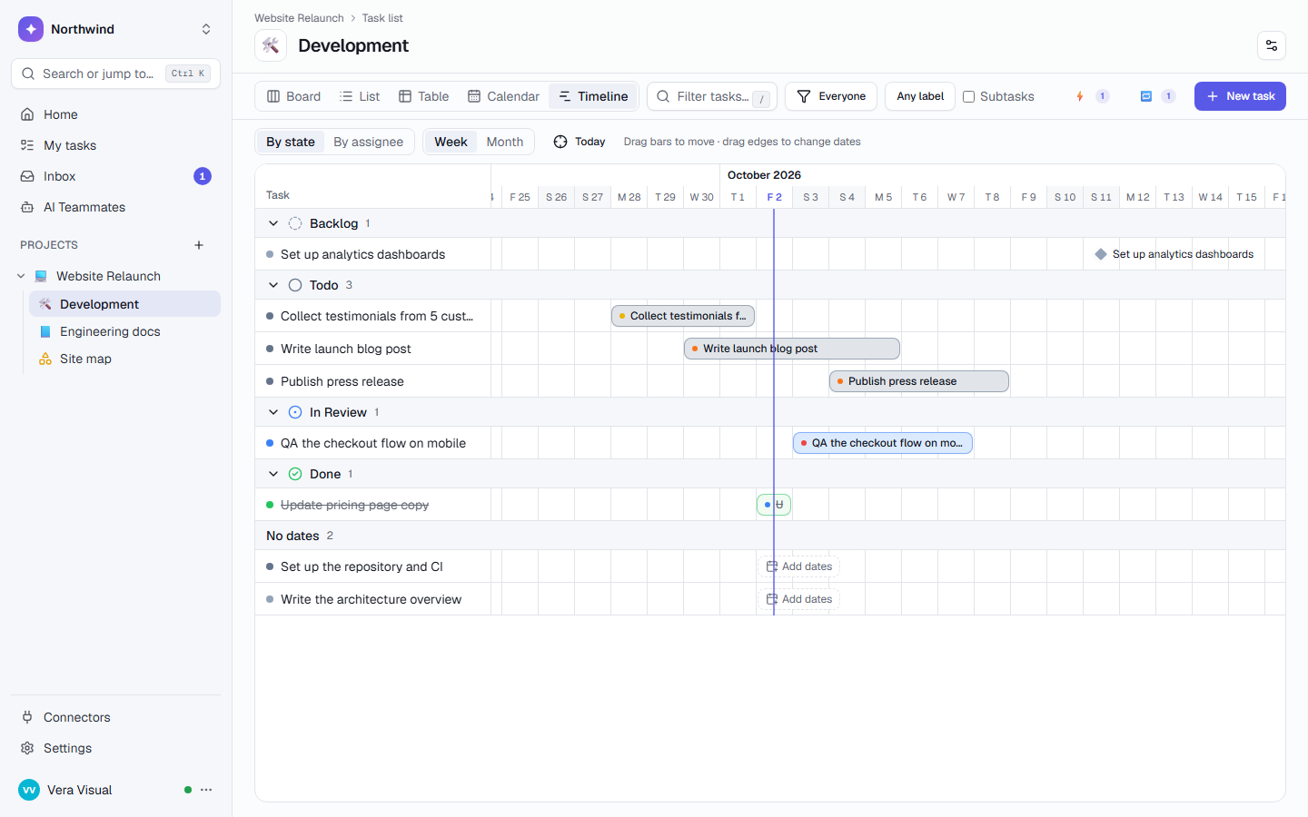Image resolution: width=1308 pixels, height=817 pixels.
Task: Switch to the Board view tab
Action: pyautogui.click(x=293, y=96)
